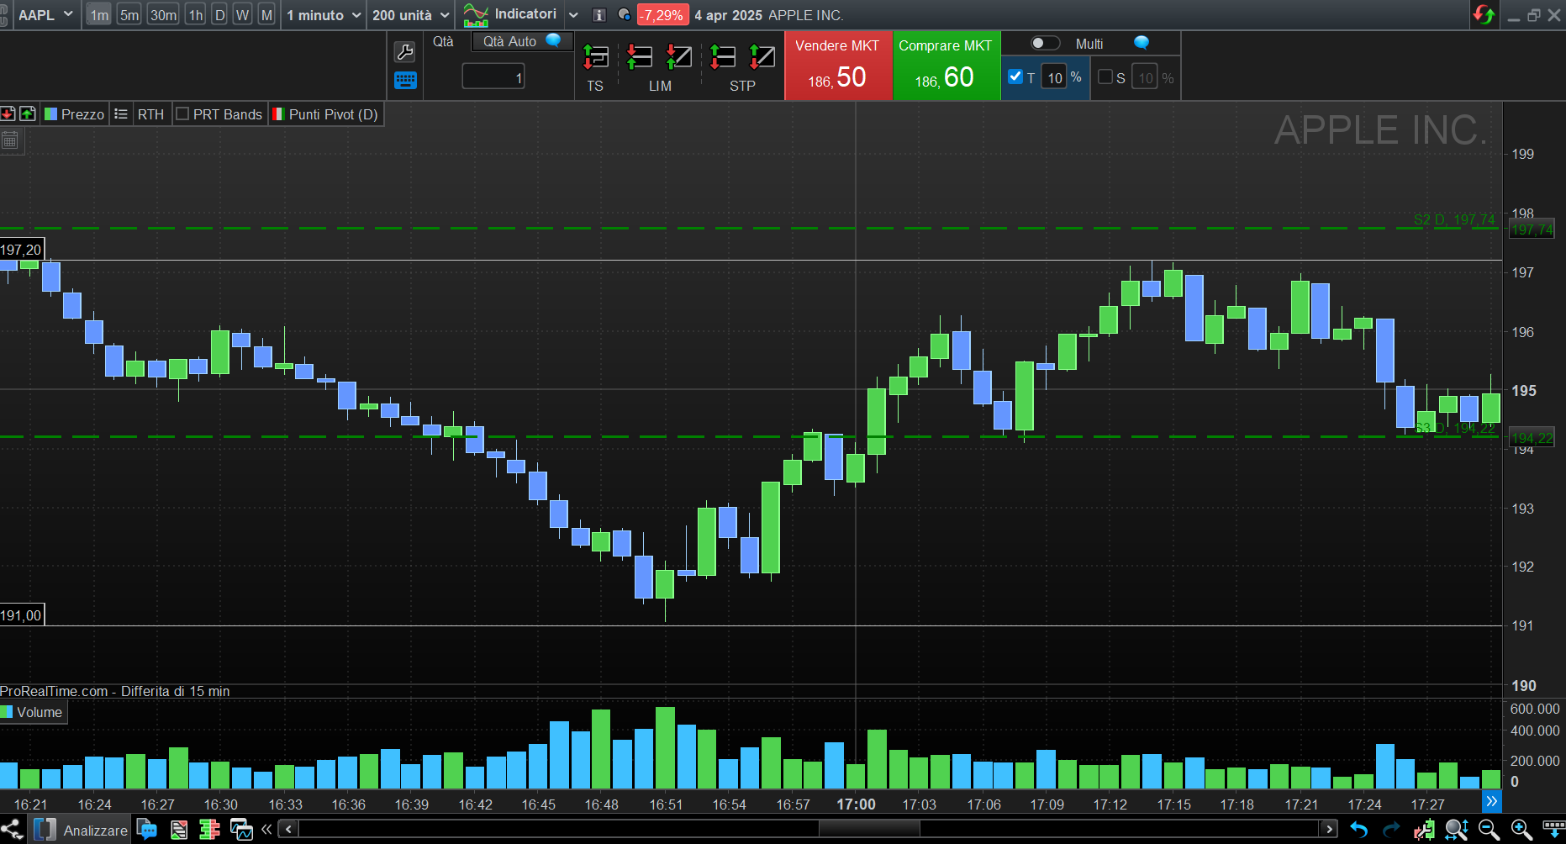Click the quantity input field
The height and width of the screenshot is (844, 1566).
pyautogui.click(x=493, y=77)
